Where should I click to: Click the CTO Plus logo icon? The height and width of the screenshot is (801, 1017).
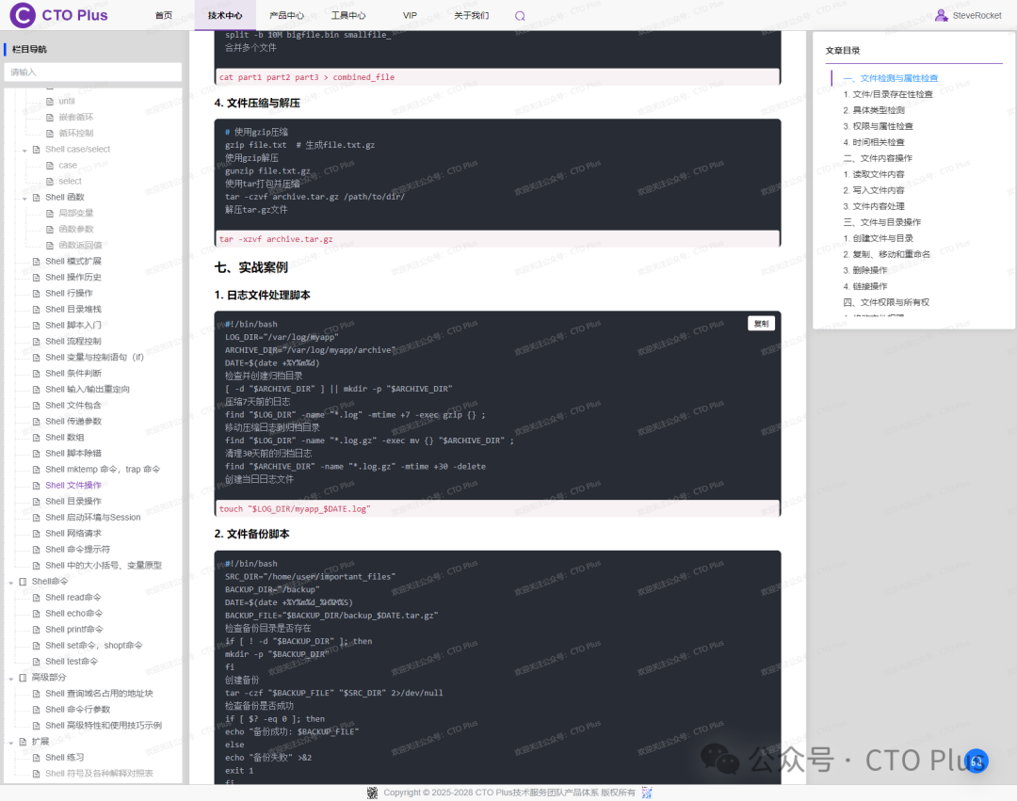(x=23, y=15)
